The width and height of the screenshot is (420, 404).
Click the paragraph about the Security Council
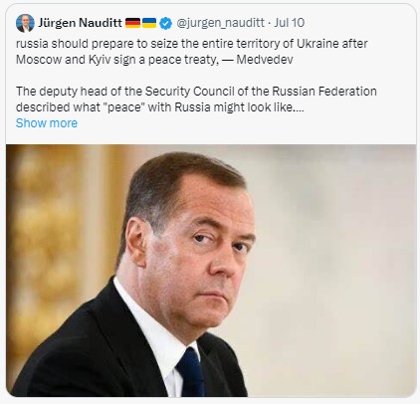196,100
